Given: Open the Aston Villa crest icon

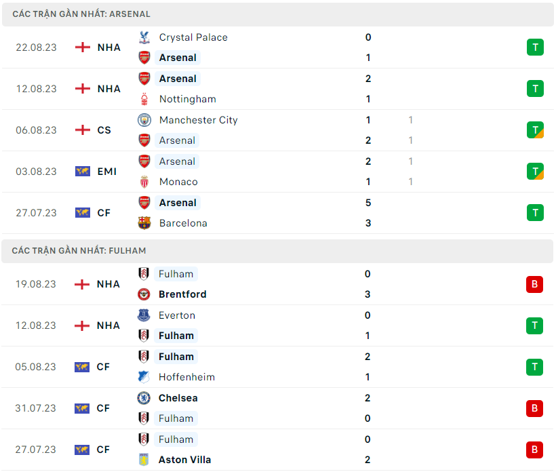Looking at the screenshot, I should pyautogui.click(x=144, y=460).
